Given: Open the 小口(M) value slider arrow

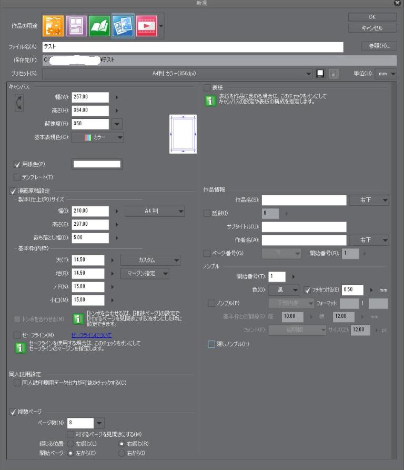Looking at the screenshot, I should 112,300.
